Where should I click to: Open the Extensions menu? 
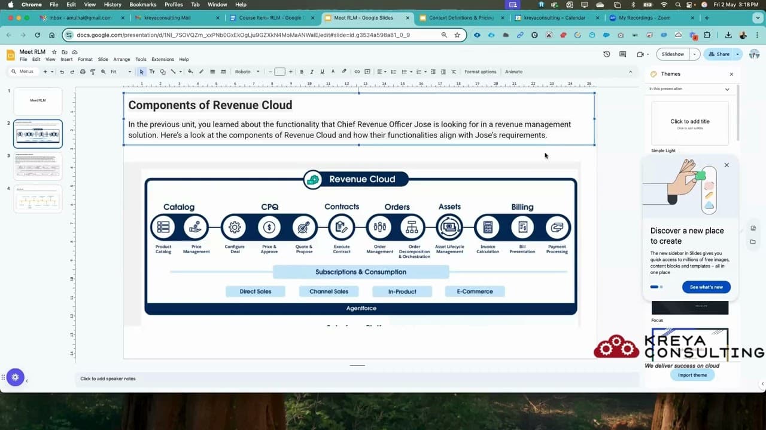pos(163,60)
